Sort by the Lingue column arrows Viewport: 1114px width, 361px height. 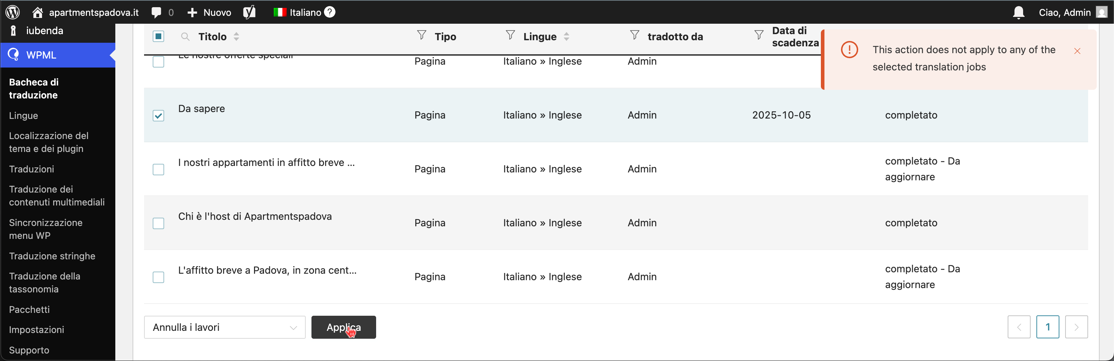tap(567, 37)
